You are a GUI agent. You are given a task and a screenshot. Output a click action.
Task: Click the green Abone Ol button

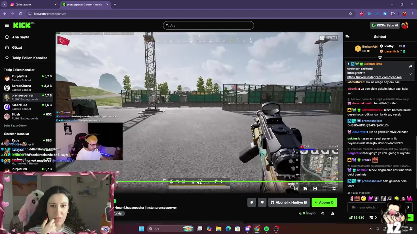[x=324, y=202]
